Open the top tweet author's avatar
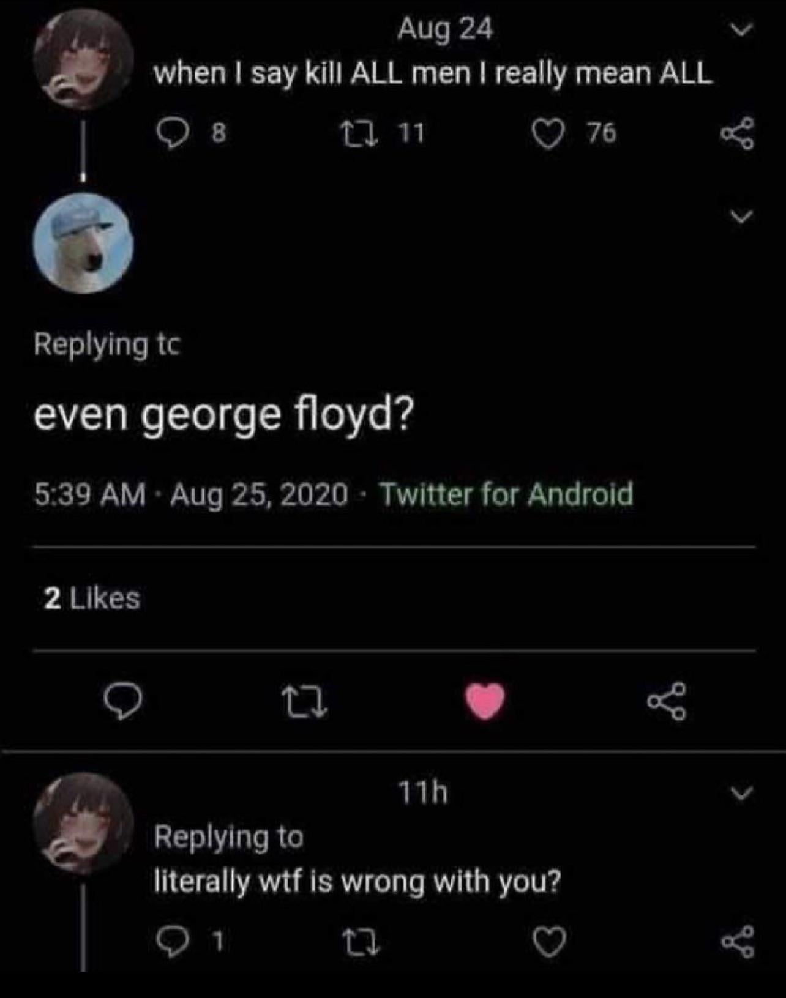The image size is (786, 998). click(x=83, y=59)
